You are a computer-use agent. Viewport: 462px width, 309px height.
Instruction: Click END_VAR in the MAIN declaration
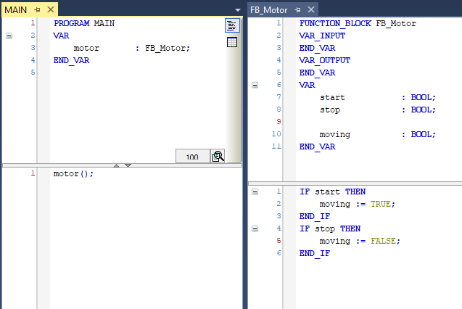(x=71, y=60)
